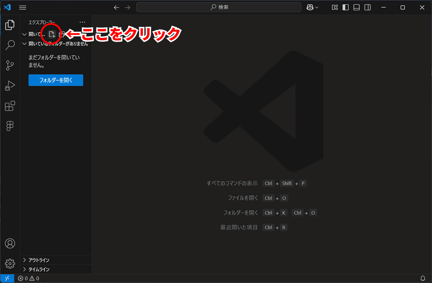Open the Copilot dropdown chevron
This screenshot has width=432, height=283.
317,8
